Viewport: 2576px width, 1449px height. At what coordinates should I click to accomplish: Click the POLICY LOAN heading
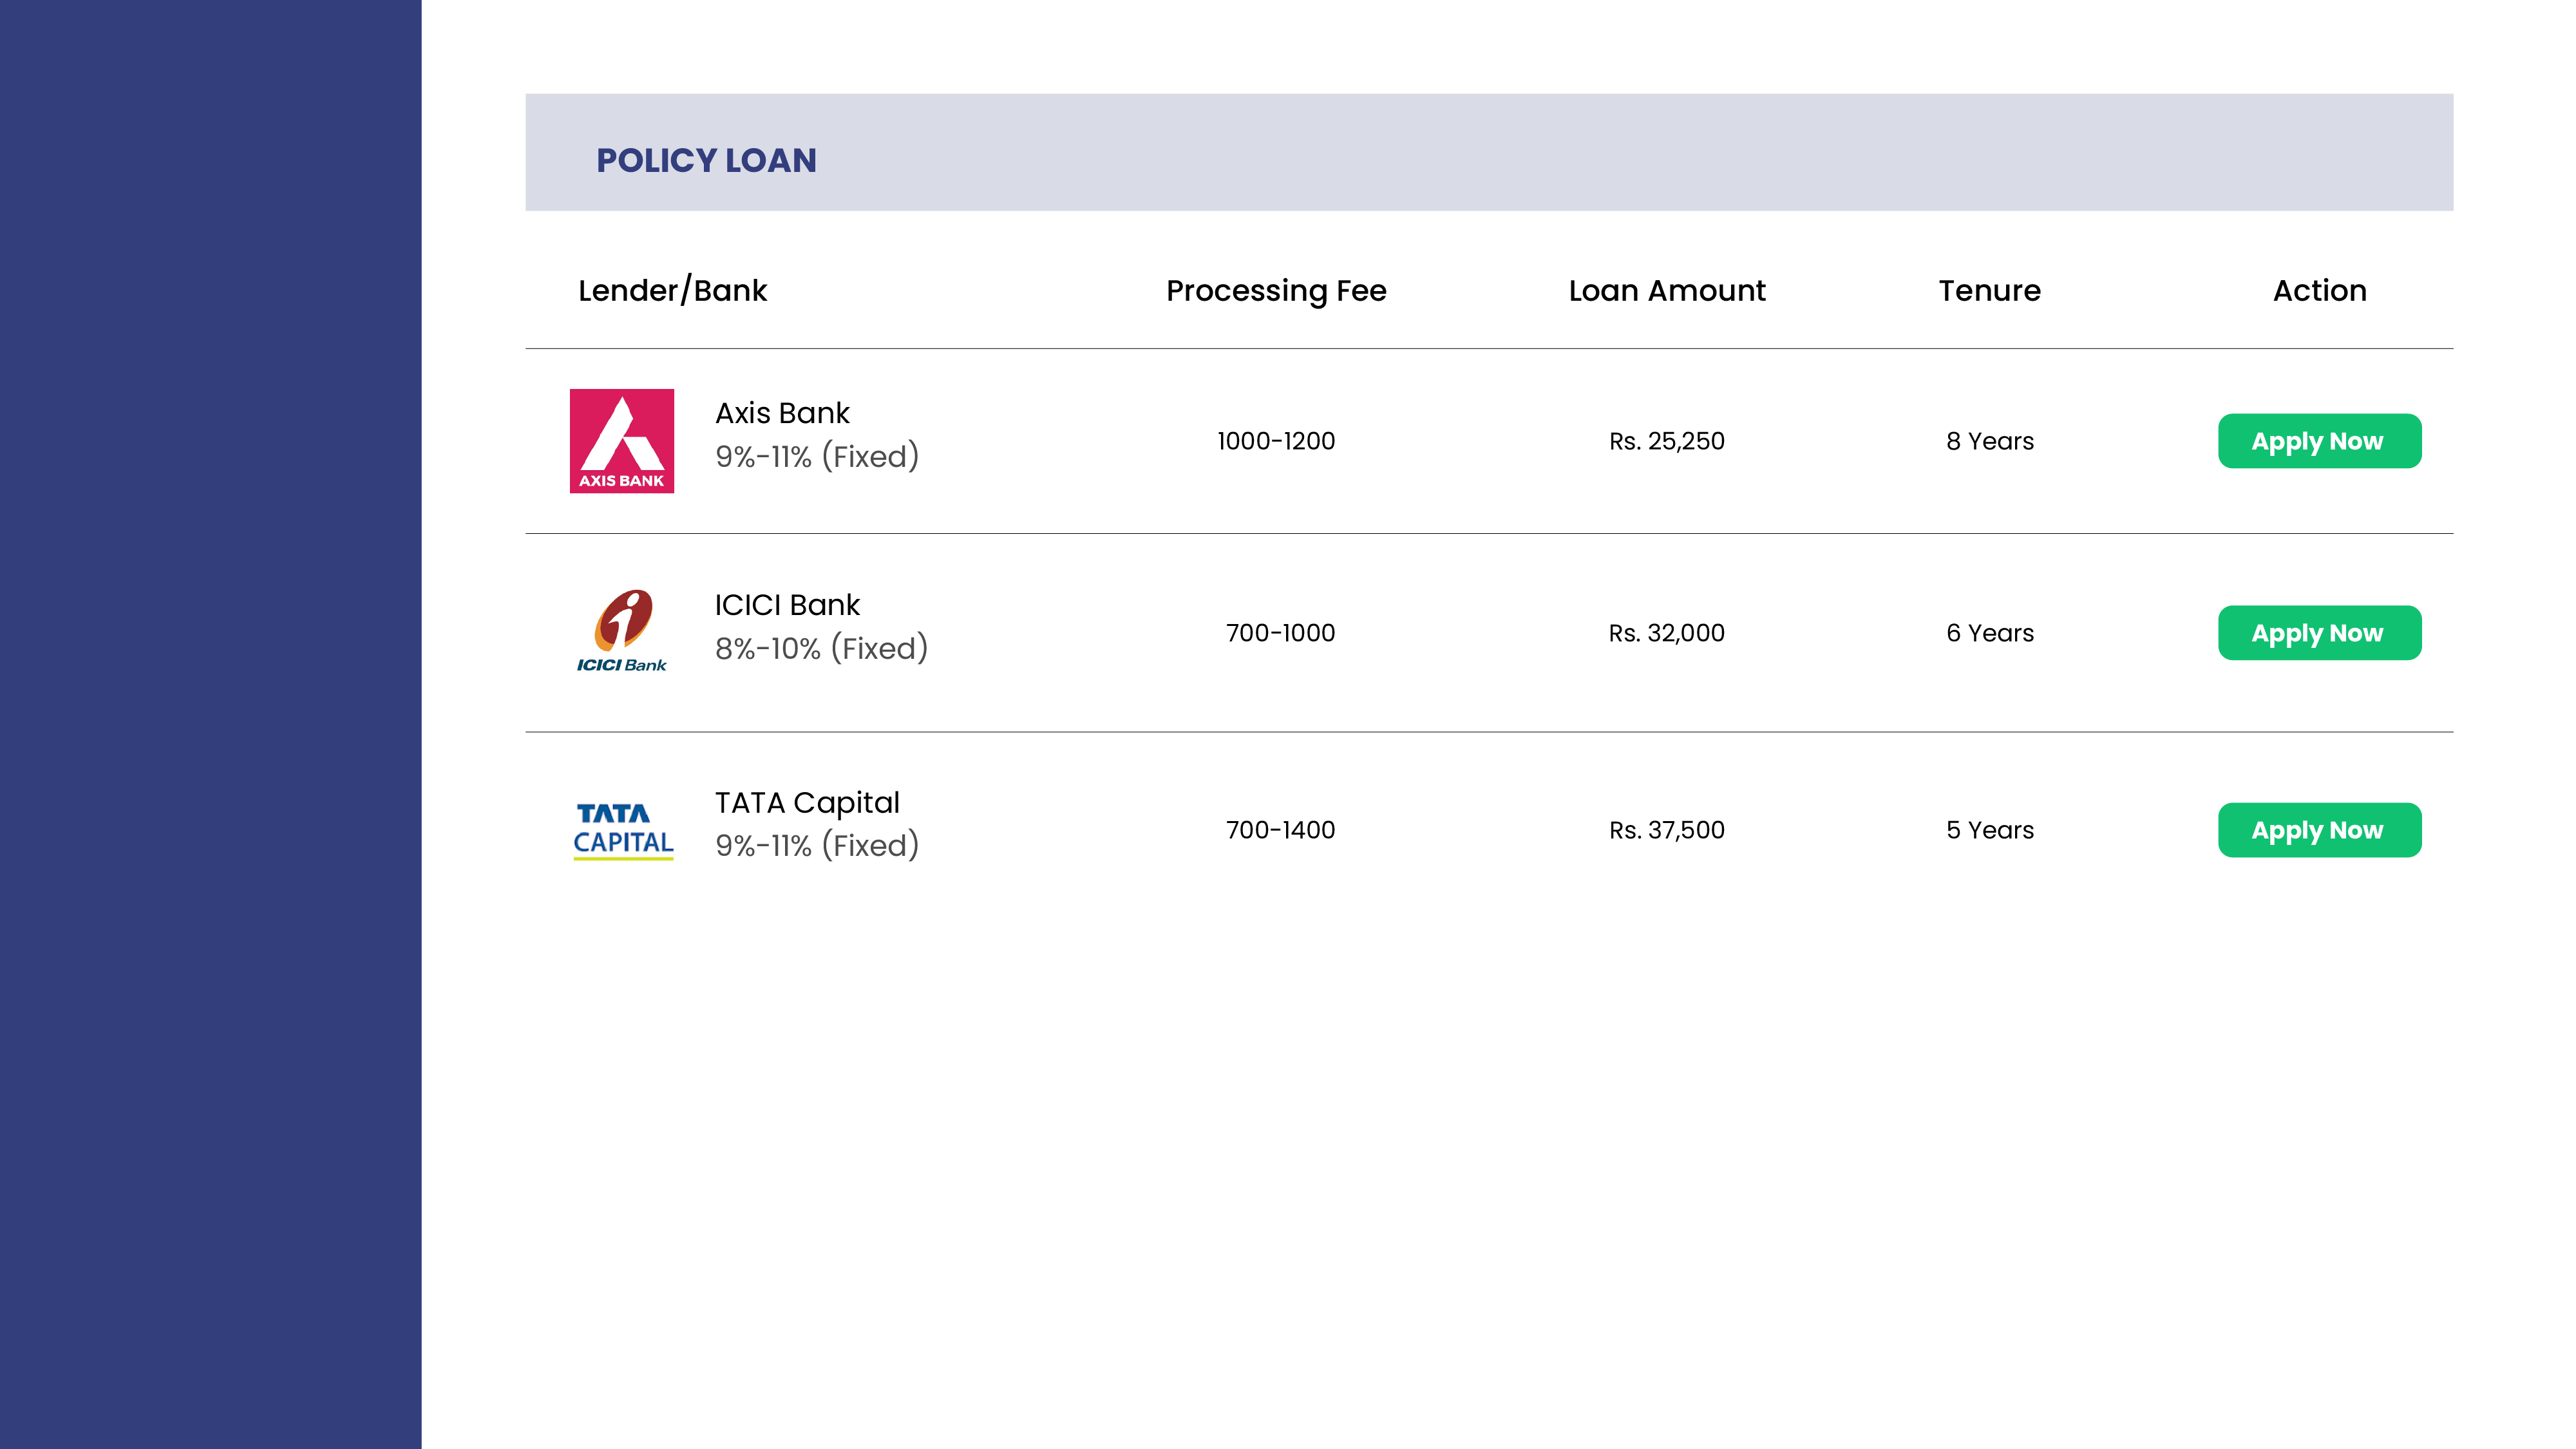coord(706,160)
